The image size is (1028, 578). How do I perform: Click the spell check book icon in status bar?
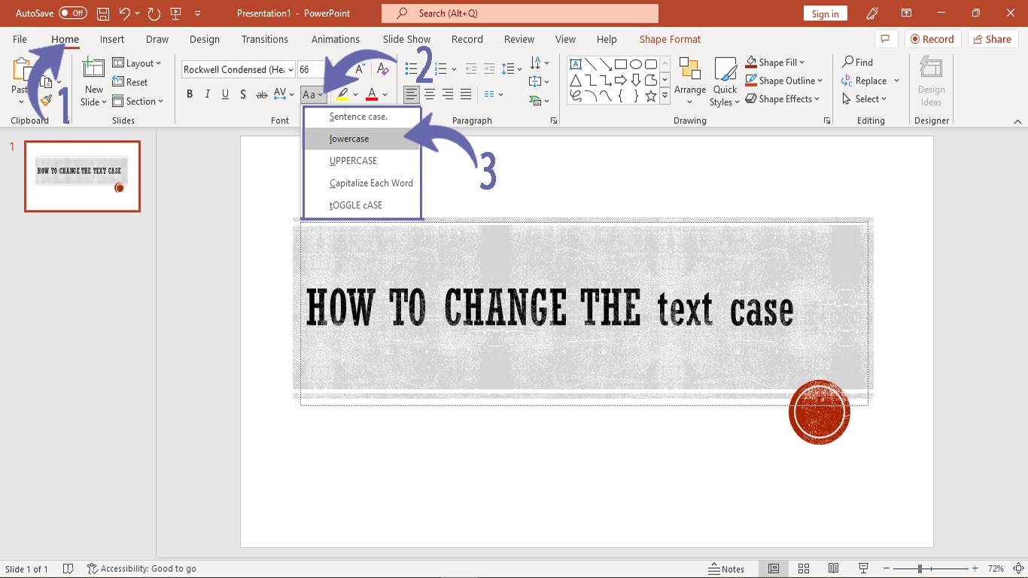[68, 569]
